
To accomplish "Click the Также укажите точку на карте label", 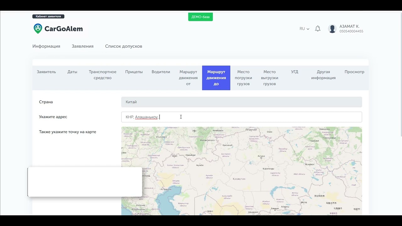I will point(68,132).
